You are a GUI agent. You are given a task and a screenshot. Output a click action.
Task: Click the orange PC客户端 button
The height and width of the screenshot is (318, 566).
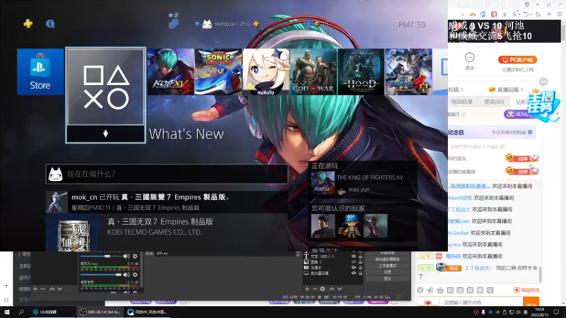517,59
